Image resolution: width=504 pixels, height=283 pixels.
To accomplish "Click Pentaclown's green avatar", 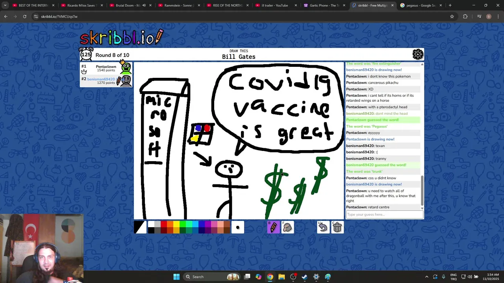I will [126, 68].
